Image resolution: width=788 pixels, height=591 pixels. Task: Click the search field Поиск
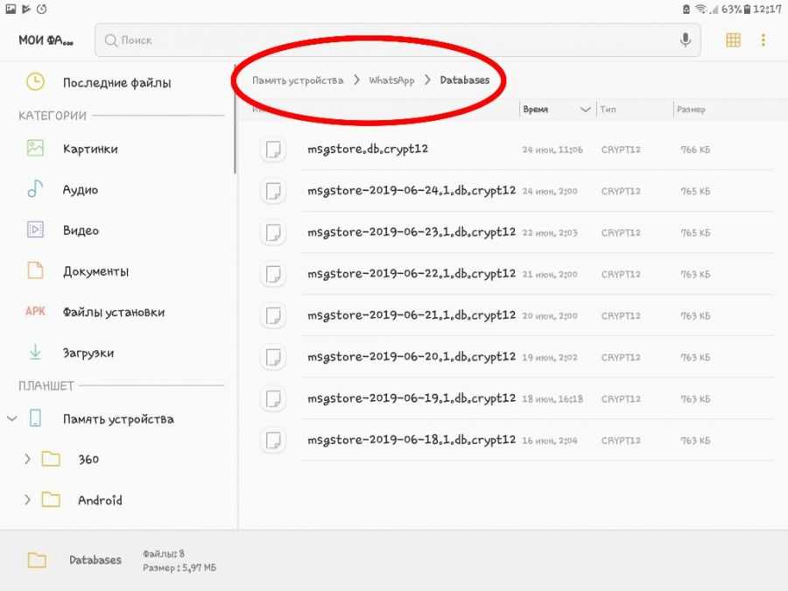click(398, 39)
